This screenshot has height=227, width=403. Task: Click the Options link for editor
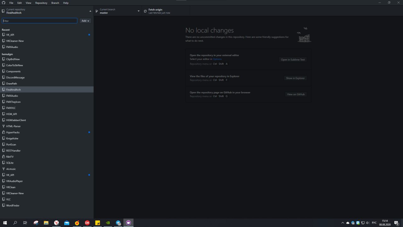(217, 59)
